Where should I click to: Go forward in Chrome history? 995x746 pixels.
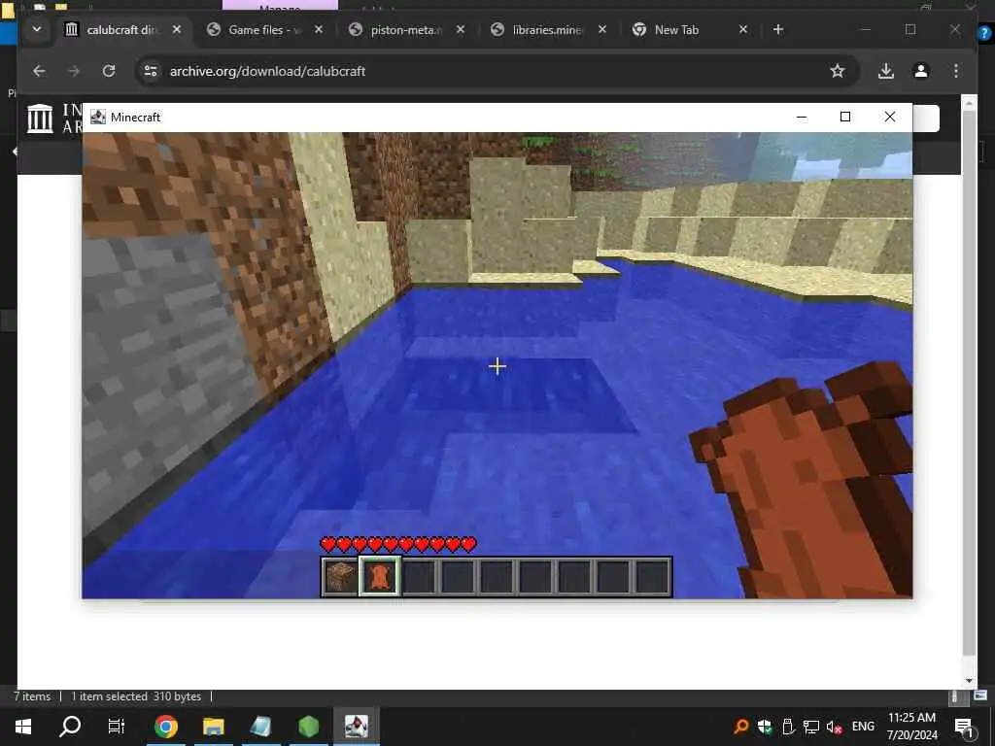coord(74,71)
